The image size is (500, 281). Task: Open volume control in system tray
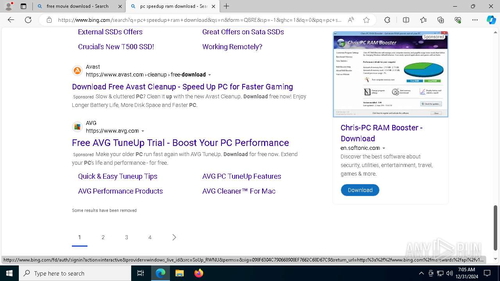click(449, 273)
